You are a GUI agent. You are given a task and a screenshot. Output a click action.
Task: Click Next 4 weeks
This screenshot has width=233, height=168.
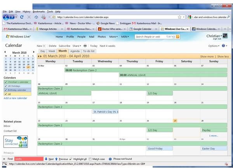tap(108, 46)
